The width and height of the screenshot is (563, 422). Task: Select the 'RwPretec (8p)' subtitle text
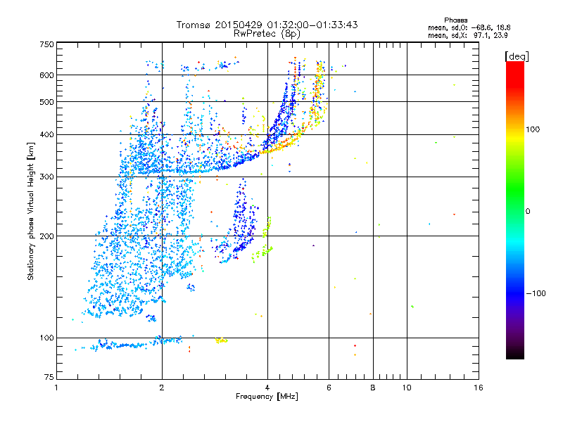point(267,34)
